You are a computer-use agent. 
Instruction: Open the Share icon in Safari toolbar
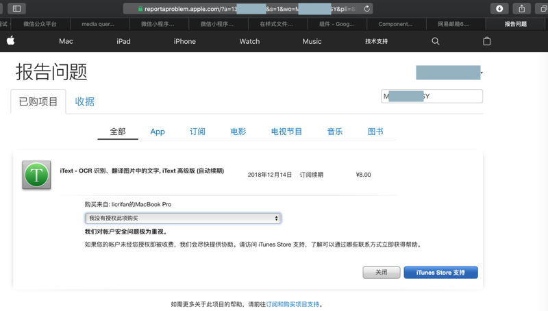[521, 8]
